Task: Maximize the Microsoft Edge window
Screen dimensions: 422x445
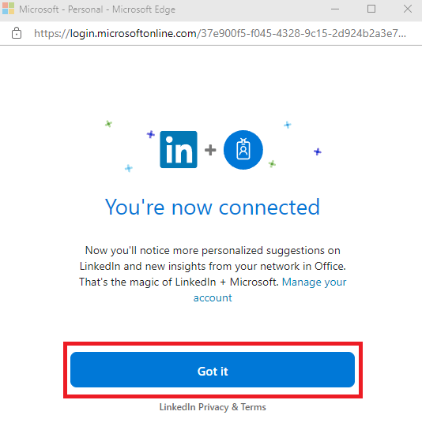Action: pyautogui.click(x=371, y=9)
